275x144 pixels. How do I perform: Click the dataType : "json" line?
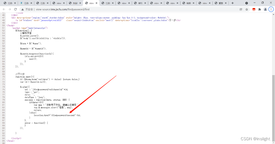point(35,97)
